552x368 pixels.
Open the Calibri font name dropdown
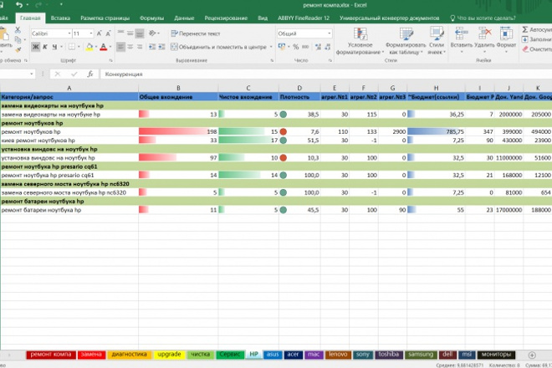(x=69, y=33)
